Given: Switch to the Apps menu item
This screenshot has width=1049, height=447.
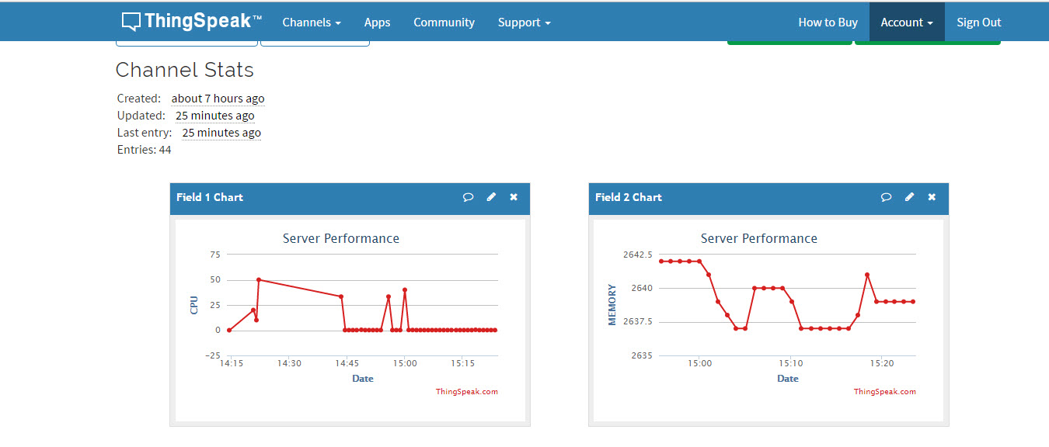Looking at the screenshot, I should pyautogui.click(x=377, y=22).
